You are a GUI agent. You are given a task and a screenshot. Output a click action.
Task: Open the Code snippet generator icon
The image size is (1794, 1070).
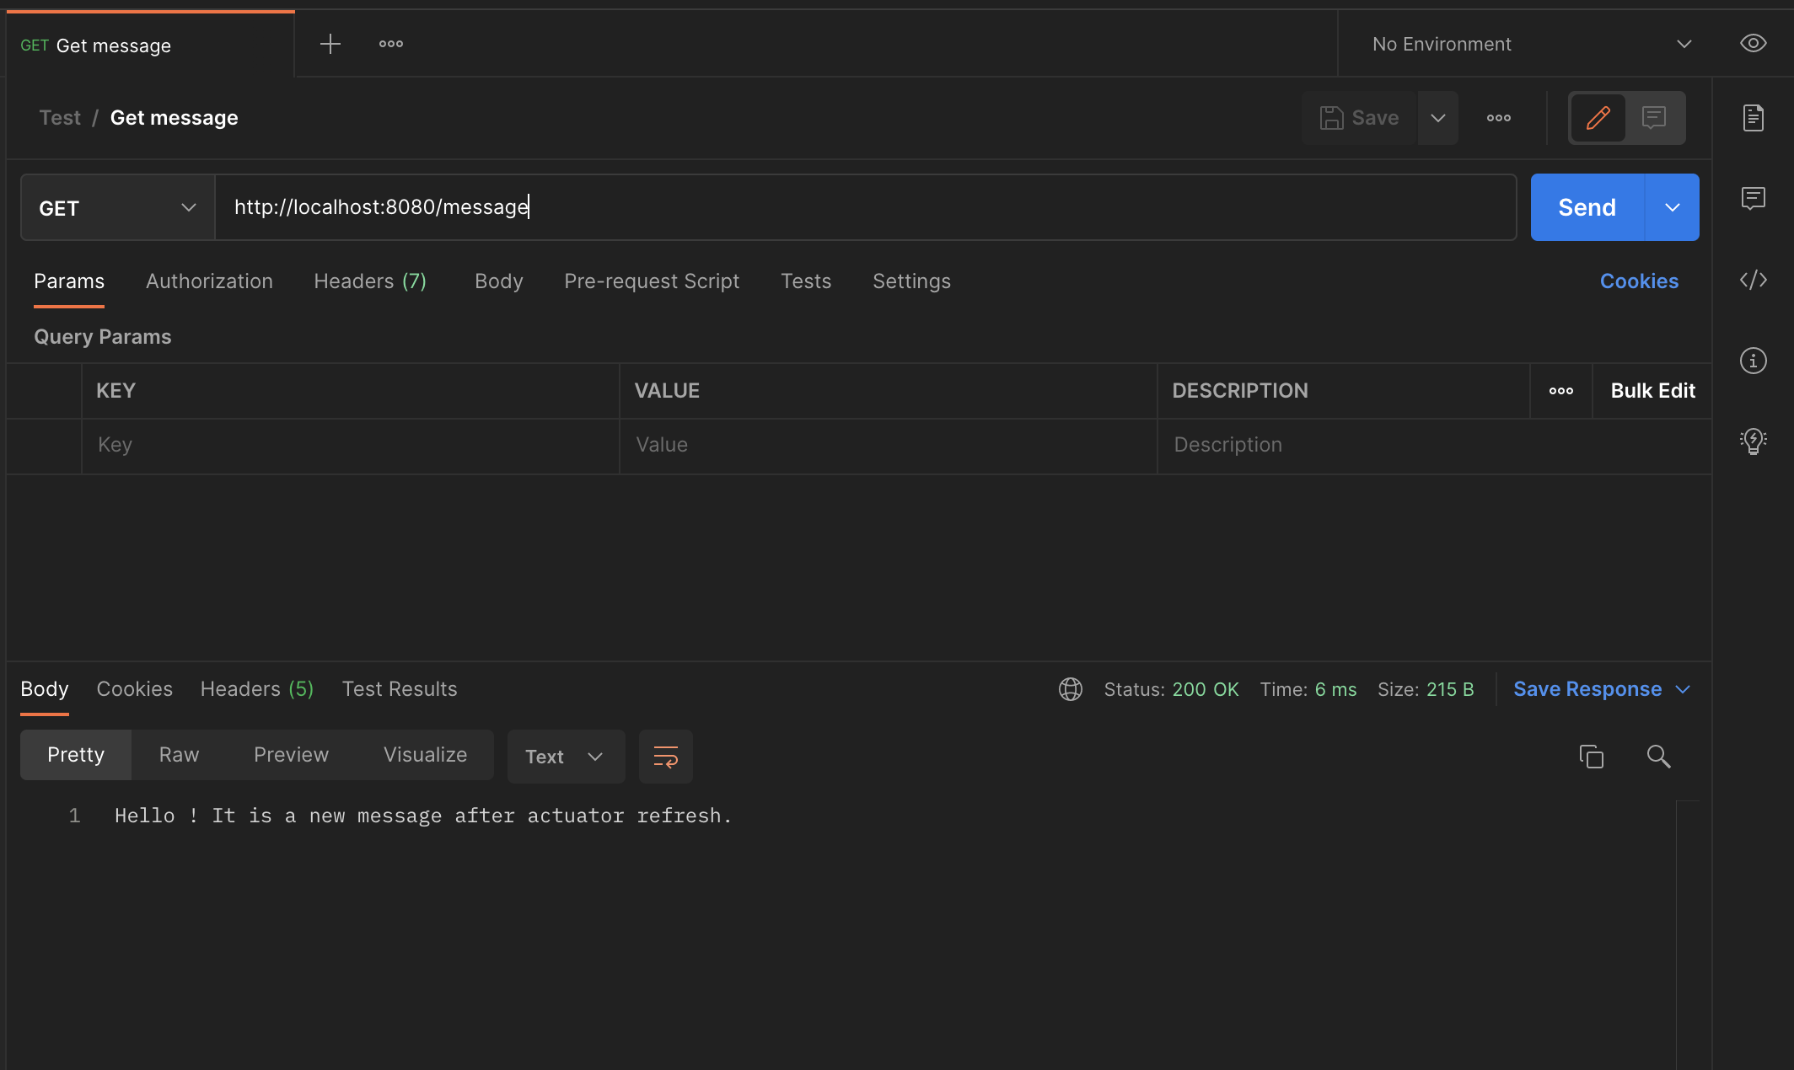point(1754,280)
